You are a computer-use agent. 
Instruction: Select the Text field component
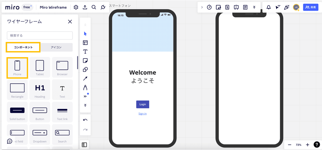pyautogui.click(x=17, y=135)
